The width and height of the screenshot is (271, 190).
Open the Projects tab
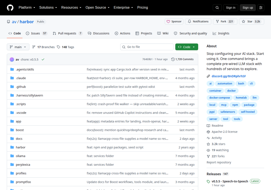click(x=144, y=33)
